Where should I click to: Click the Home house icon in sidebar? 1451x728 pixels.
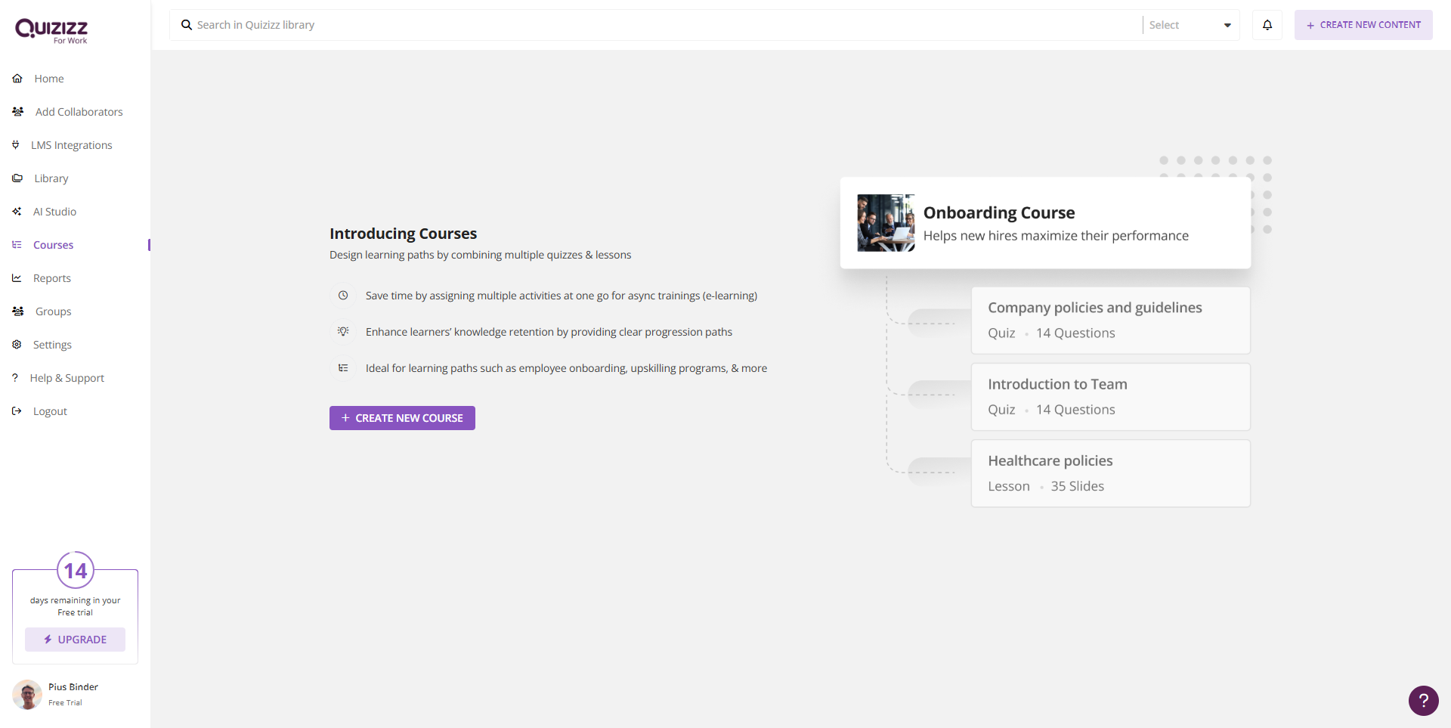17,79
